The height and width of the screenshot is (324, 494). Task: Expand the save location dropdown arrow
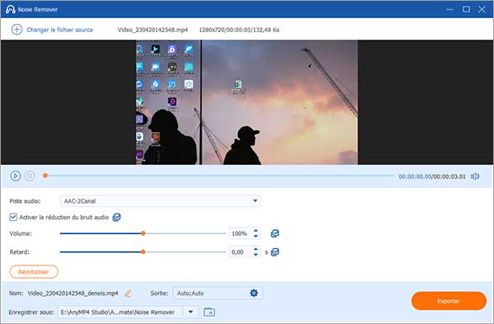click(x=191, y=312)
